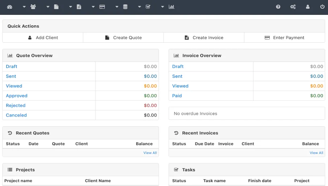
Task: Open the Tasks checkmark icon in navbar
Action: 148,7
